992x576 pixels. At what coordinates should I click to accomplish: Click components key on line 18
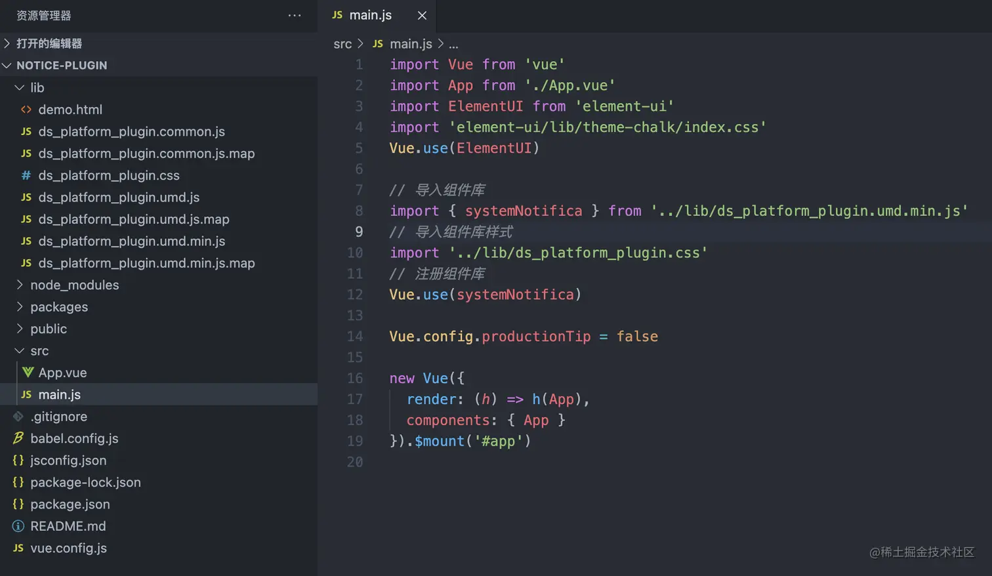(x=448, y=420)
